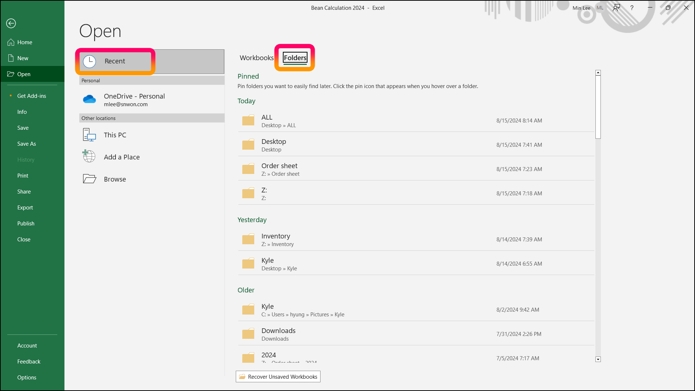Click the ML account avatar icon
Viewport: 695px width, 391px height.
pyautogui.click(x=600, y=8)
